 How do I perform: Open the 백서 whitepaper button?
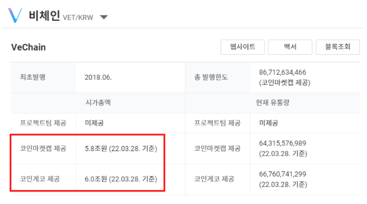click(290, 47)
